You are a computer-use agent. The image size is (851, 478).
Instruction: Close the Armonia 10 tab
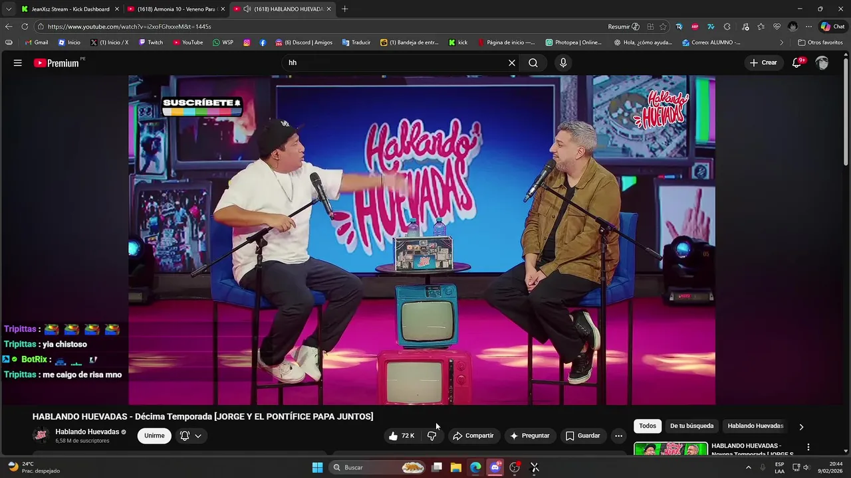pos(223,9)
